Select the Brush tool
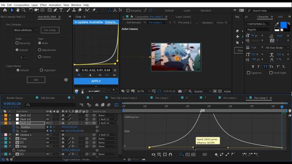The height and width of the screenshot is (164, 292). click(68, 10)
